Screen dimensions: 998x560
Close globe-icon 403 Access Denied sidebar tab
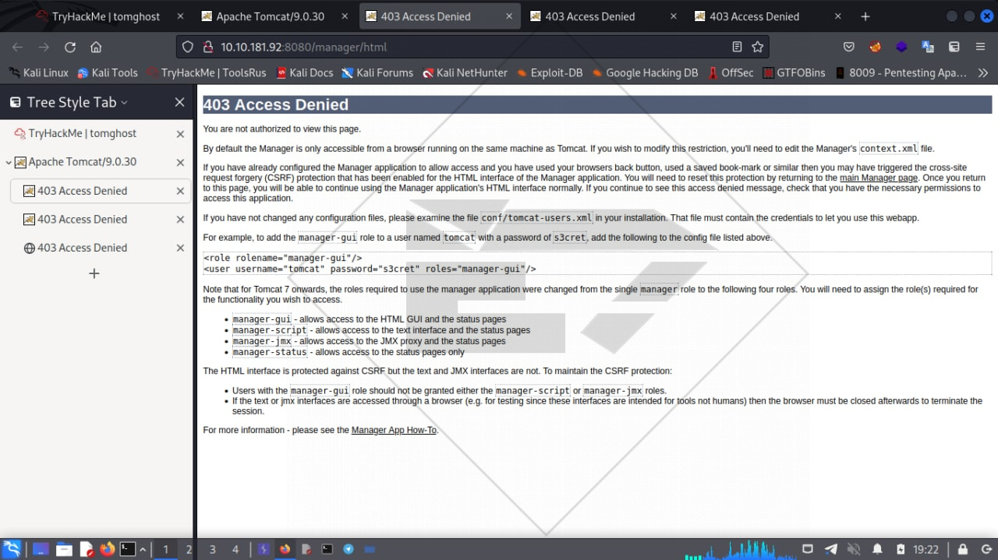pyautogui.click(x=180, y=248)
